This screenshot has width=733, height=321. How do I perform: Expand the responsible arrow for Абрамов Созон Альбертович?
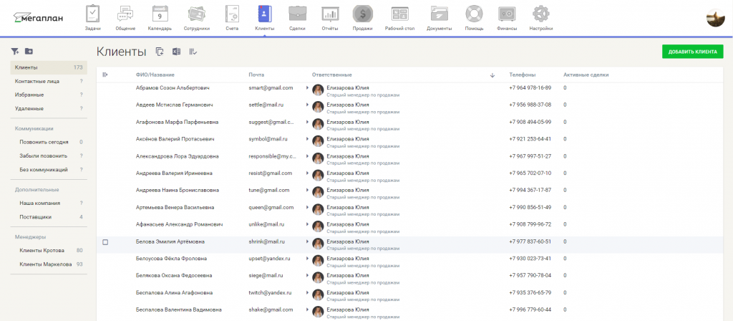307,87
